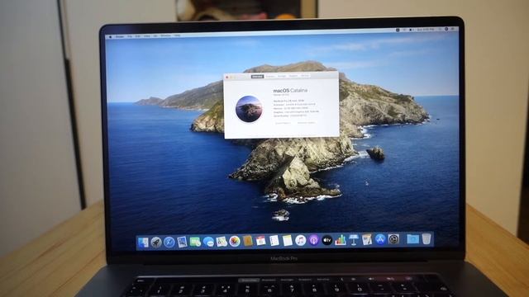Open Downloads folder stack in Dock

(413, 239)
